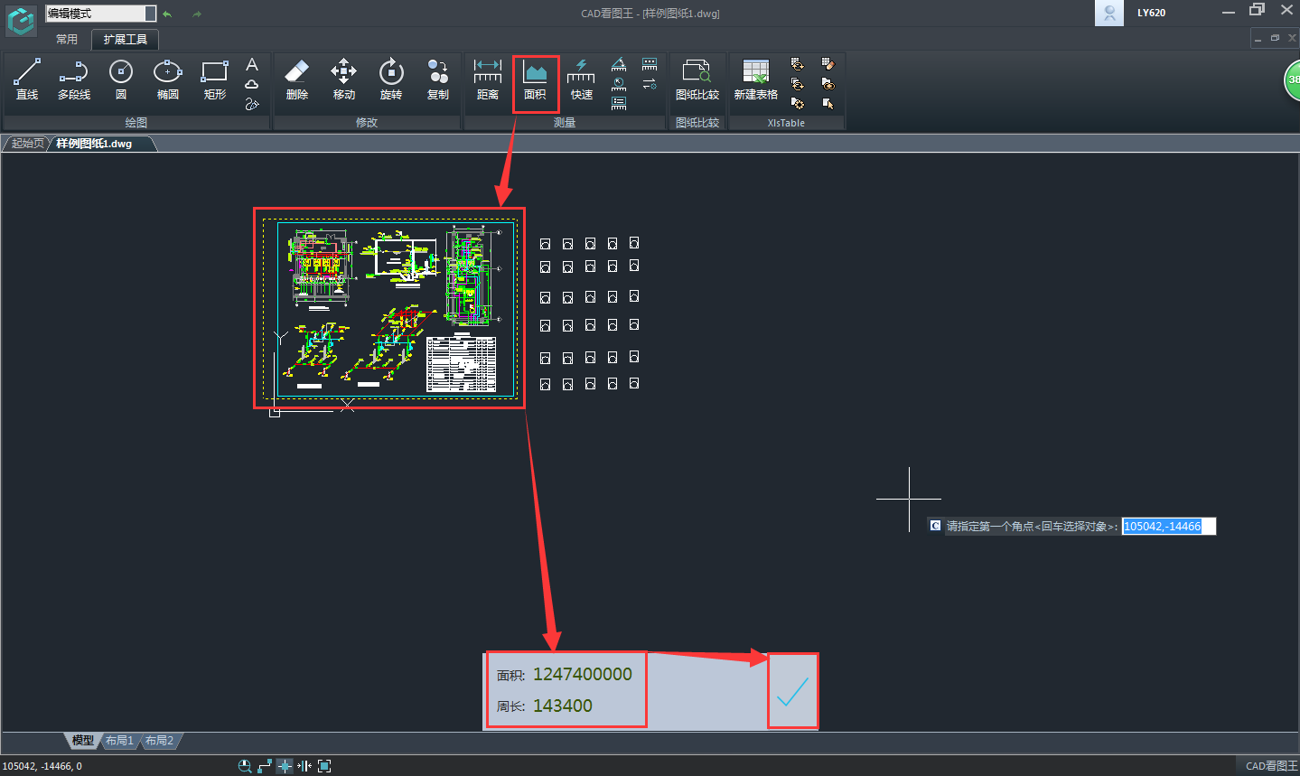Use the 距离 distance measure tool
1300x776 pixels.
click(488, 79)
